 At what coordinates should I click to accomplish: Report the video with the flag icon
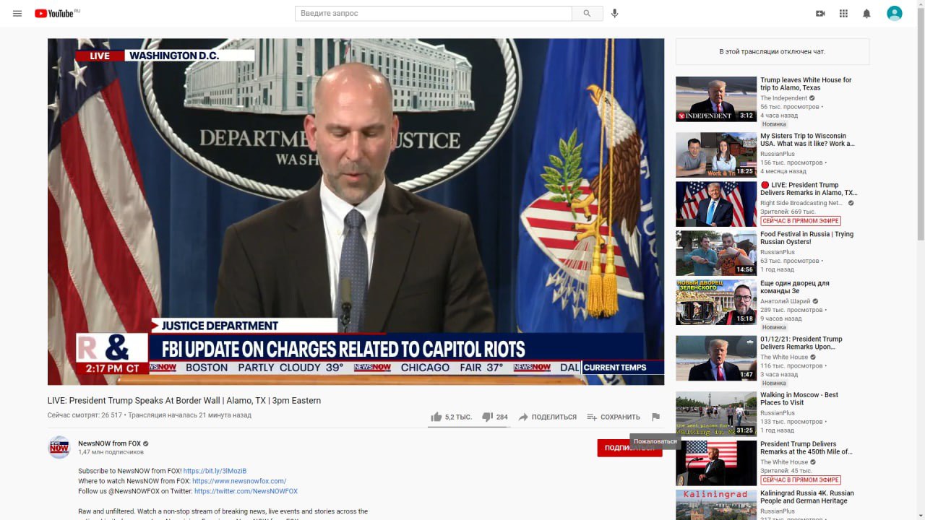[x=655, y=417]
